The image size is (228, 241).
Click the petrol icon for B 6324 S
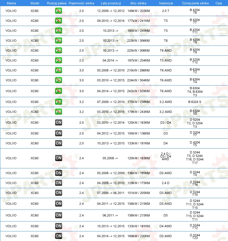pos(58,102)
